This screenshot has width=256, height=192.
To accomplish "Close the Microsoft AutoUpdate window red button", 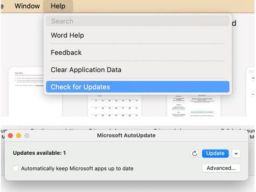I will click(10, 136).
